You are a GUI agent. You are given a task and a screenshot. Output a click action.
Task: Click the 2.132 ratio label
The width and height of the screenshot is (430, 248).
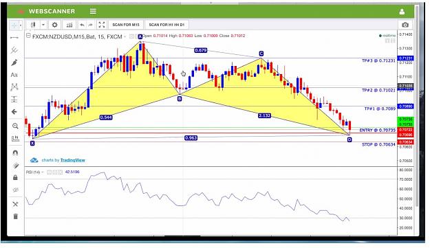coord(264,116)
